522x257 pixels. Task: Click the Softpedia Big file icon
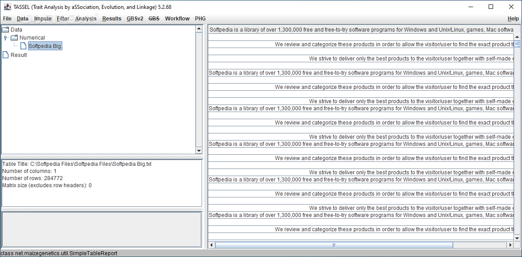pyautogui.click(x=23, y=46)
